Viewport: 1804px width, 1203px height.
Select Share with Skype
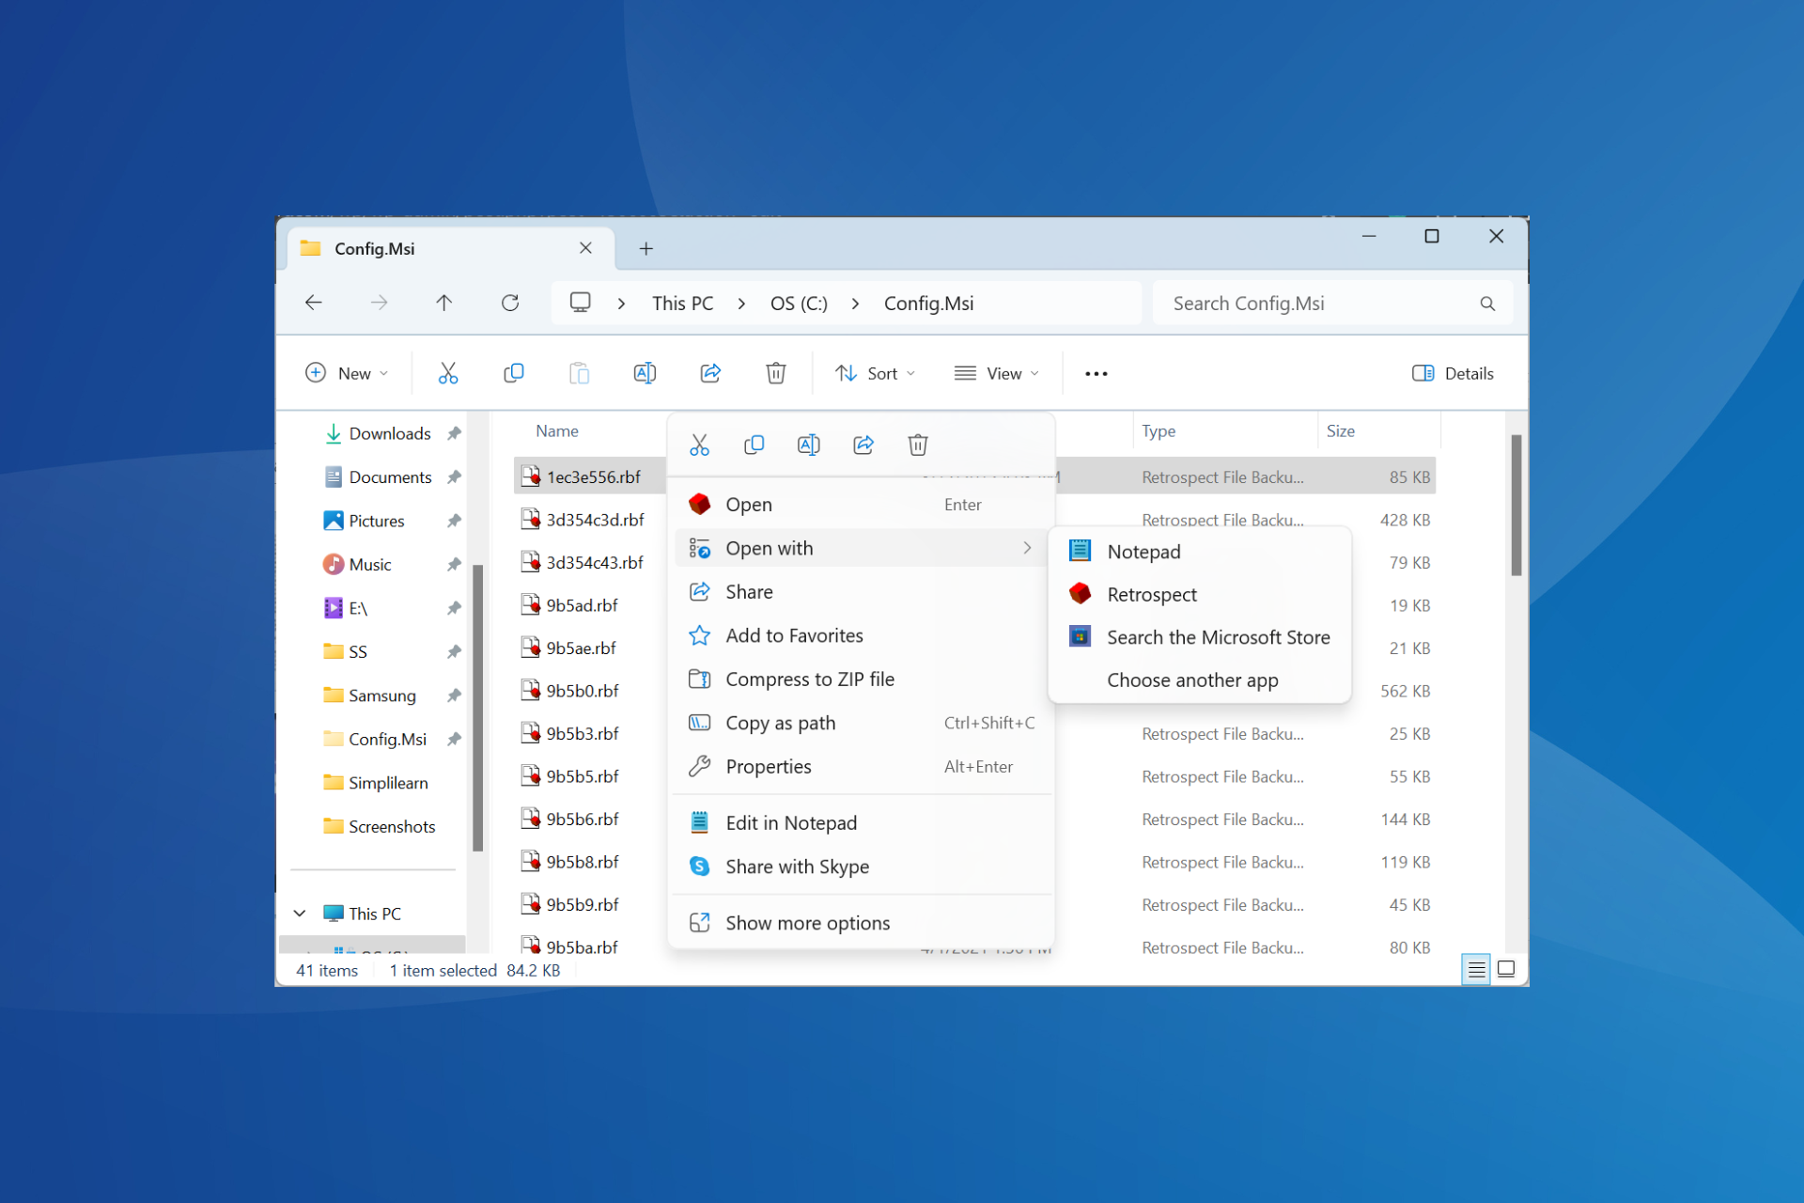coord(862,867)
